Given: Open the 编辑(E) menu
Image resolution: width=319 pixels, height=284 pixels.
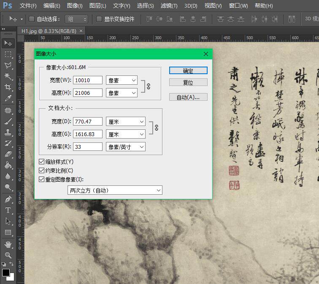Looking at the screenshot, I should [51, 5].
